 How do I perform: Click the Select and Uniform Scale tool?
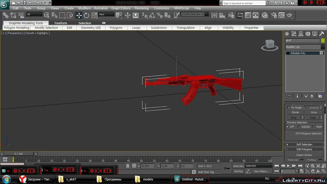(94, 15)
